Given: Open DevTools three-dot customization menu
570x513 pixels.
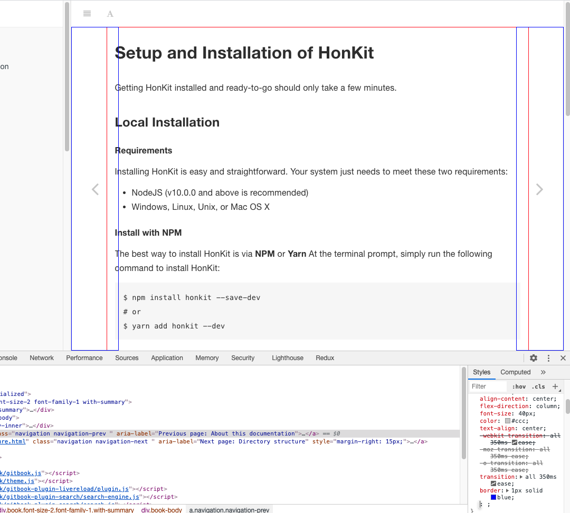Looking at the screenshot, I should [x=548, y=358].
